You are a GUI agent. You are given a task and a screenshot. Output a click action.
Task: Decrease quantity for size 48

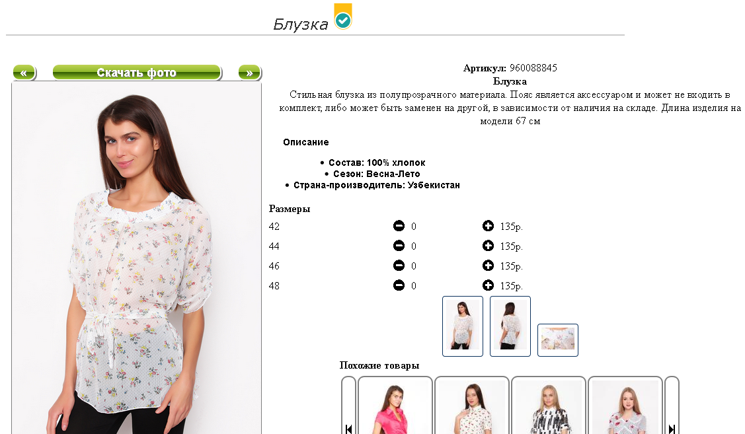tap(399, 285)
